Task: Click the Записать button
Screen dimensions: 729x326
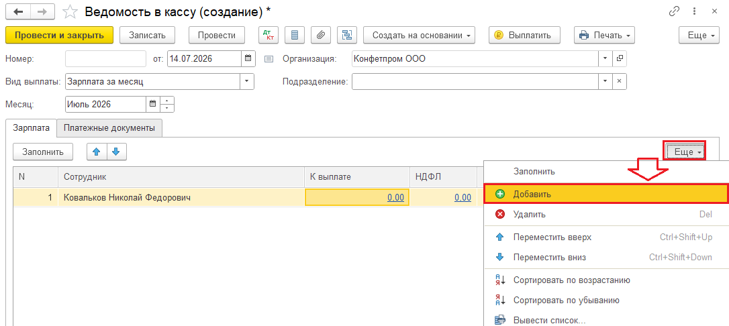Action: (x=148, y=36)
